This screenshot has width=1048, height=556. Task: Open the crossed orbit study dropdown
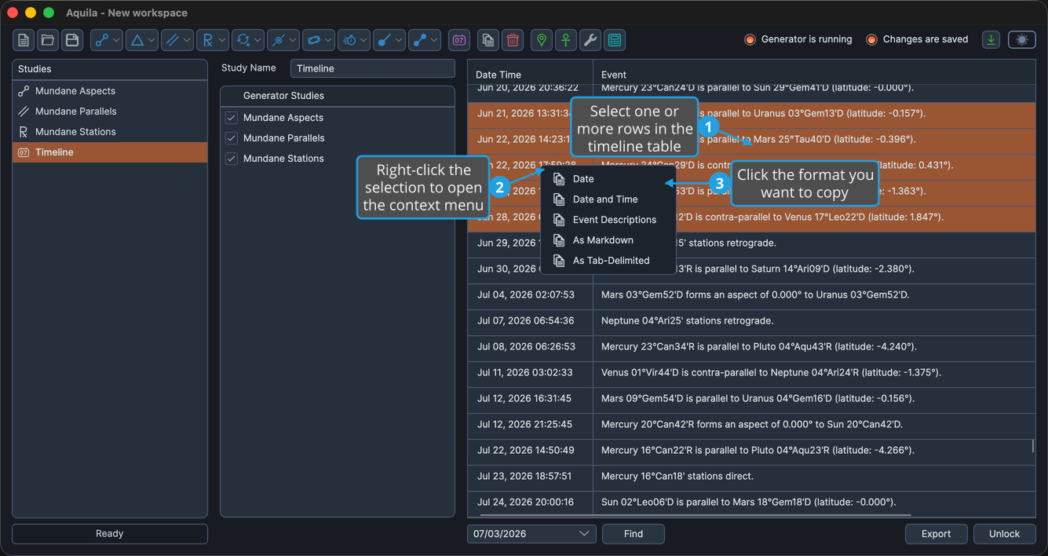[283, 40]
